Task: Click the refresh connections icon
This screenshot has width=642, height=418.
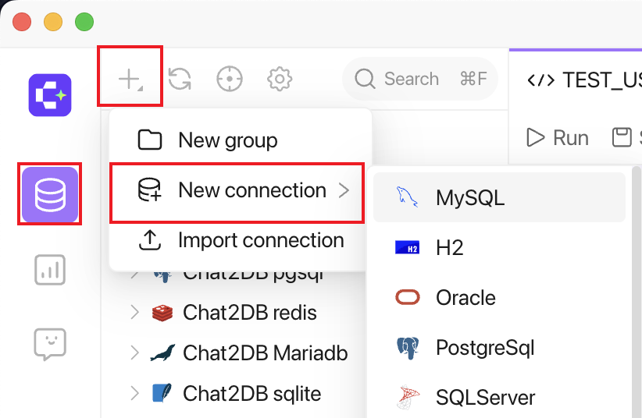Action: point(180,79)
